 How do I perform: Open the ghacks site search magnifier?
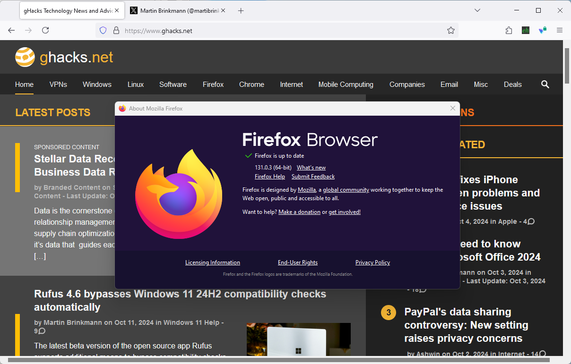coord(545,85)
